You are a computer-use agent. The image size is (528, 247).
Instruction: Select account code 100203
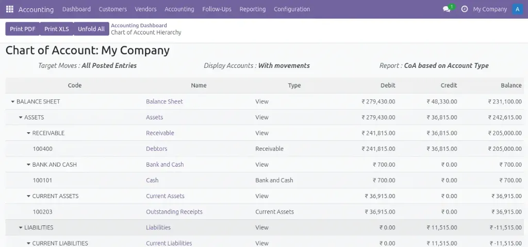42,211
